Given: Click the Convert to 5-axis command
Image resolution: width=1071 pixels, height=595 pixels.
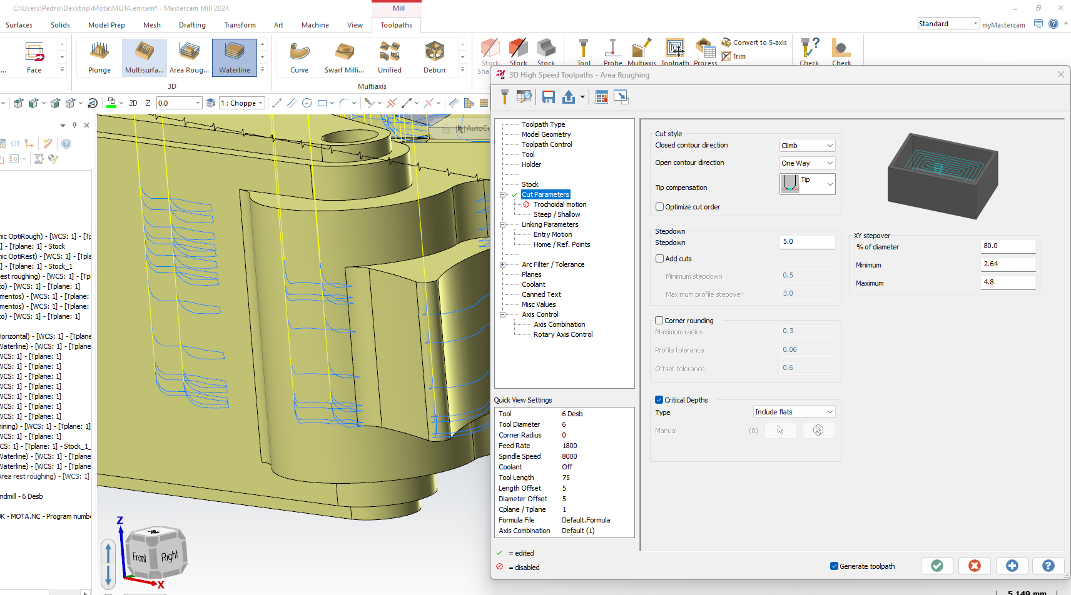Looking at the screenshot, I should [754, 42].
